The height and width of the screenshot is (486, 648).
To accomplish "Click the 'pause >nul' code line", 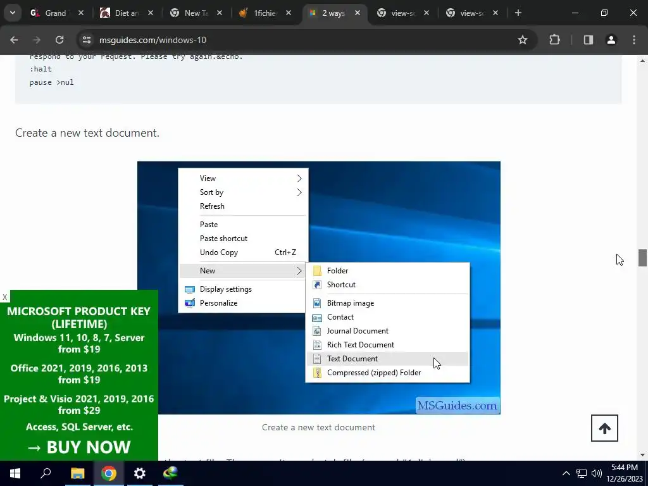I will 52,82.
